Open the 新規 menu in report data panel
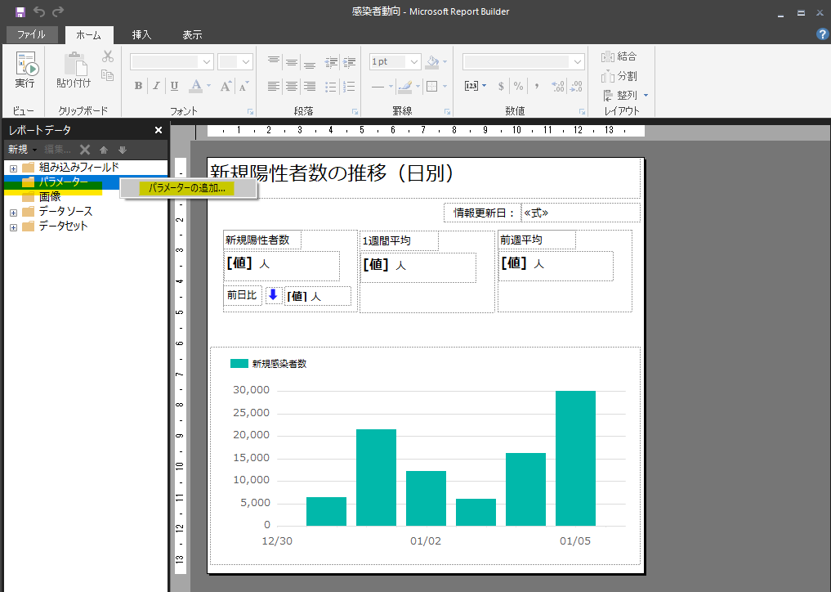The height and width of the screenshot is (592, 831). click(x=21, y=150)
